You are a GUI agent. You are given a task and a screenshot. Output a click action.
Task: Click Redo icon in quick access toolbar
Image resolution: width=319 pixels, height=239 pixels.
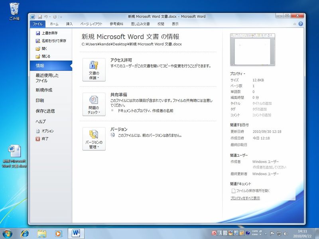pyautogui.click(x=55, y=17)
